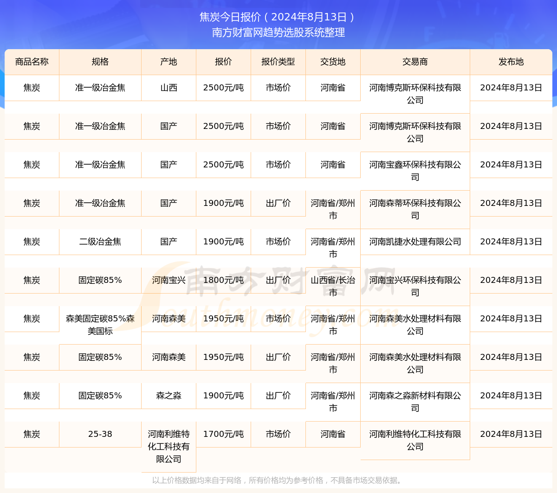Click the 森之淼 origin cell
This screenshot has height=493, width=557.
coord(169,396)
